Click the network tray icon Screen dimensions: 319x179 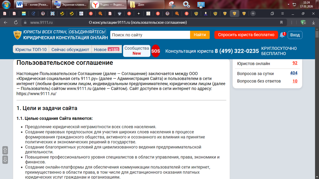[294, 5]
